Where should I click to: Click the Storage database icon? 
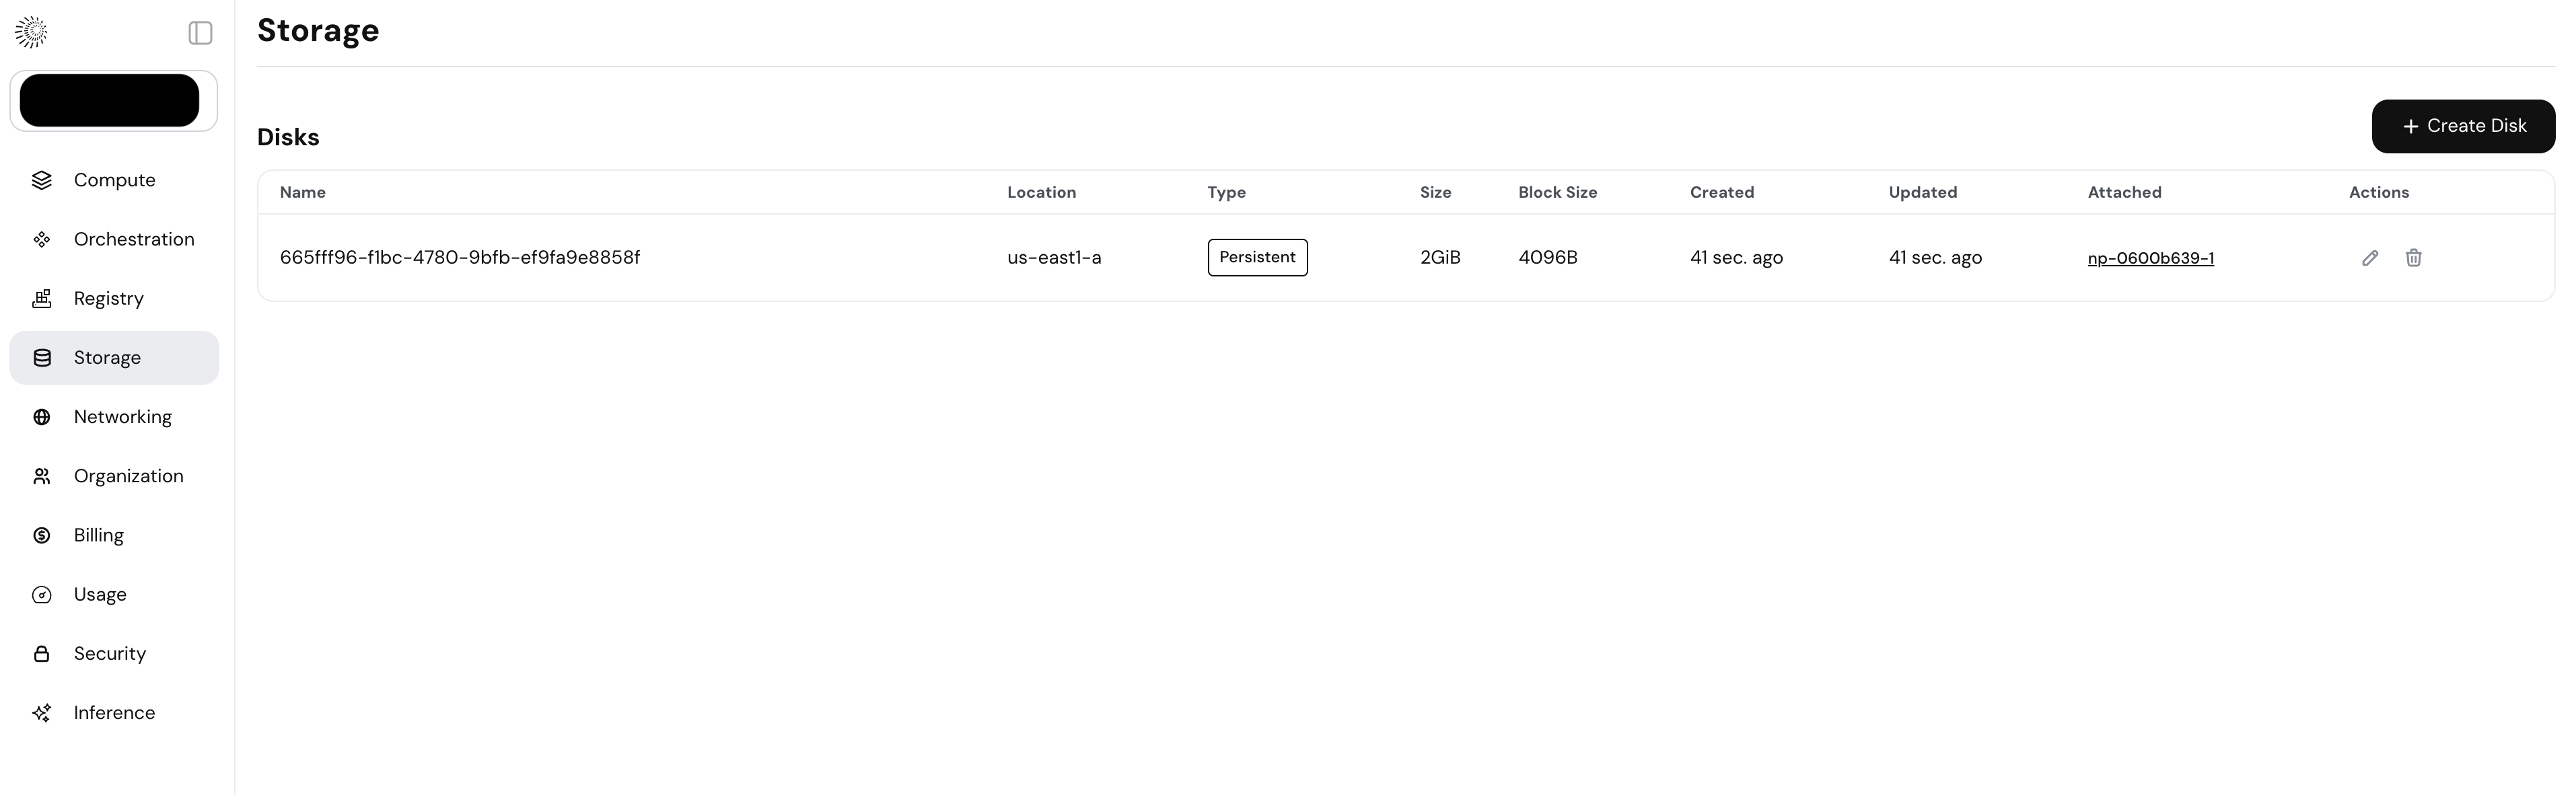(x=42, y=357)
